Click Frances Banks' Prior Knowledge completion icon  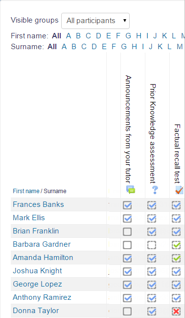click(152, 205)
